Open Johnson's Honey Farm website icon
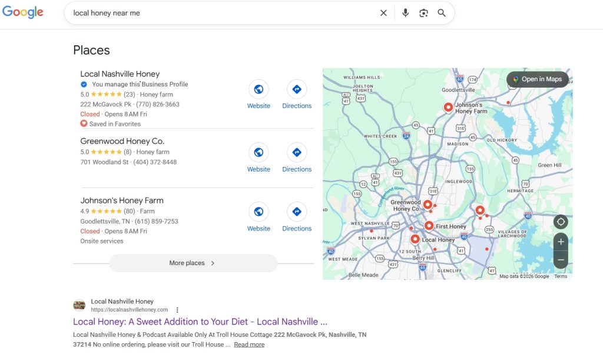Screen dimensions: 603x358 [259, 212]
